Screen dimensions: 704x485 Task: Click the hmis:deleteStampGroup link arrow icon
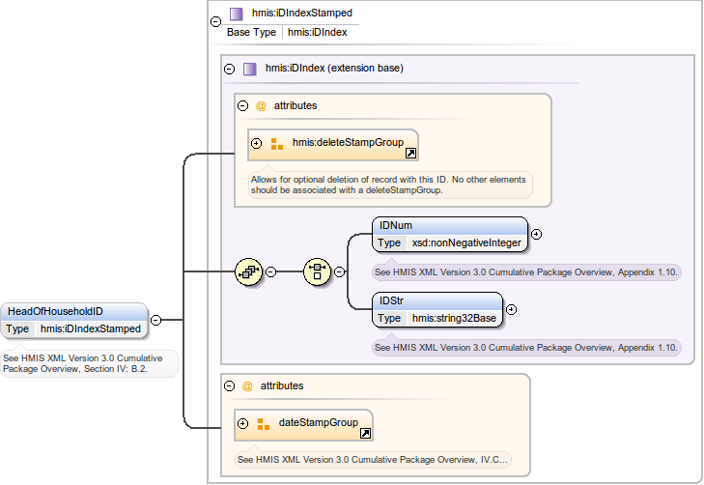(410, 154)
